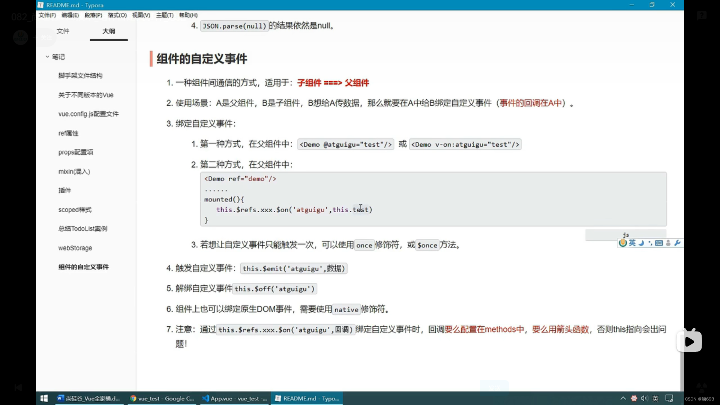Open the js code language selector
Viewport: 720px width, 405px height.
tap(625, 235)
